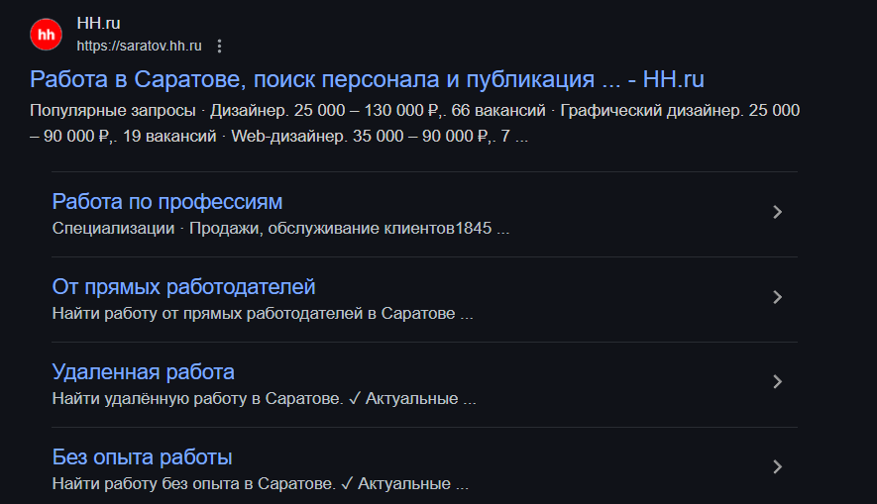The height and width of the screenshot is (504, 877).
Task: Open the От прямых работодателей sitelink
Action: (x=183, y=286)
